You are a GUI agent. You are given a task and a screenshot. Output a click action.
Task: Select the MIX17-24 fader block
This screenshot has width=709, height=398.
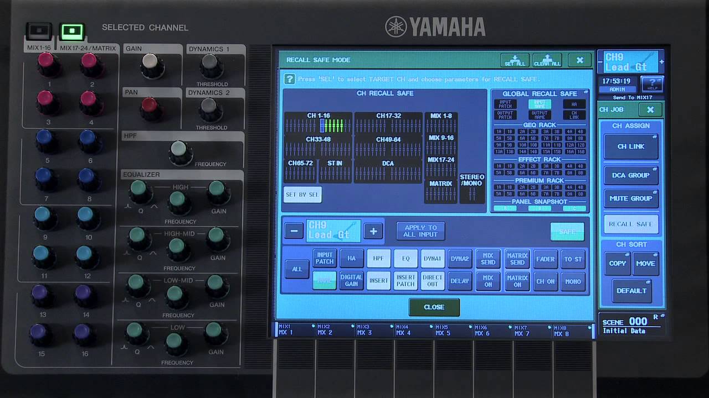click(441, 166)
